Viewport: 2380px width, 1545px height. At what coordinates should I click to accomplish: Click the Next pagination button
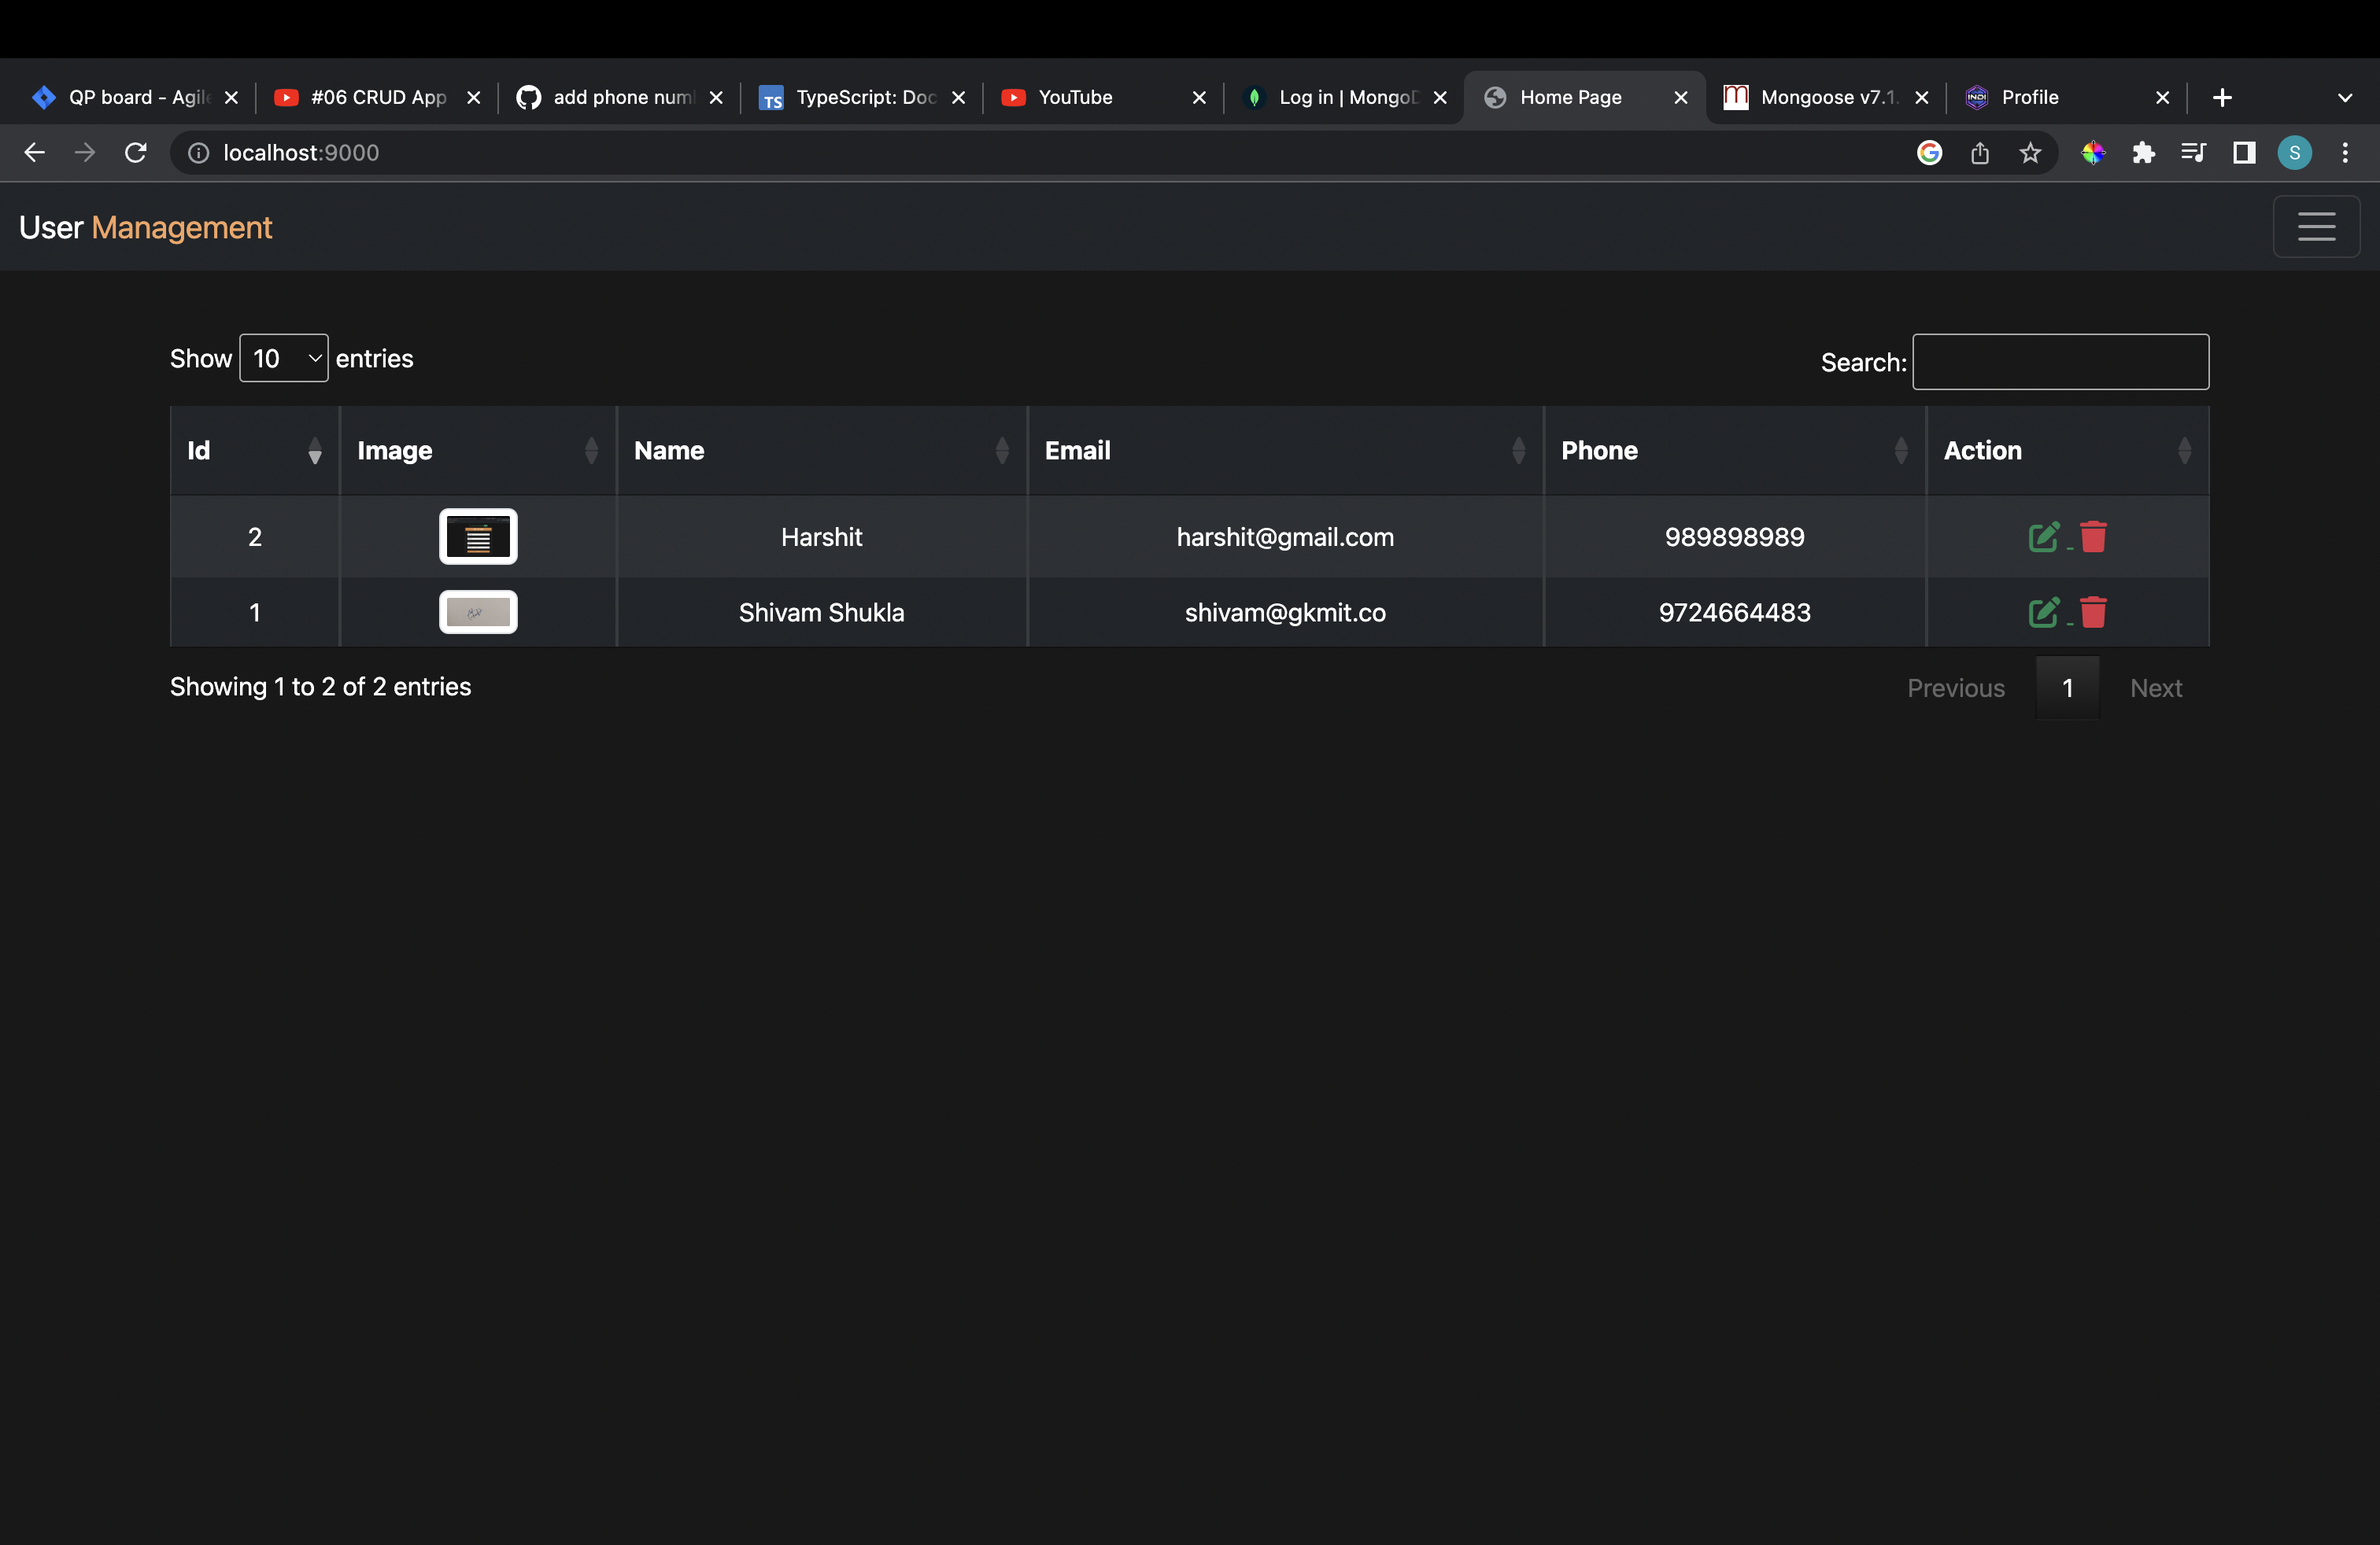(2155, 688)
